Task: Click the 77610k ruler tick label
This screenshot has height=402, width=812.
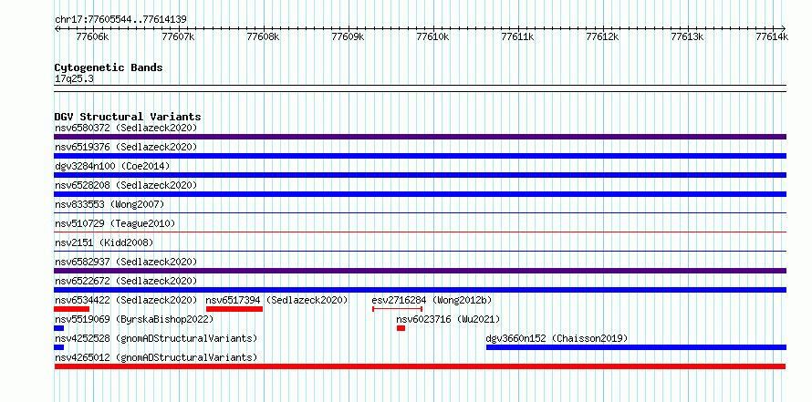Action: tap(432, 36)
